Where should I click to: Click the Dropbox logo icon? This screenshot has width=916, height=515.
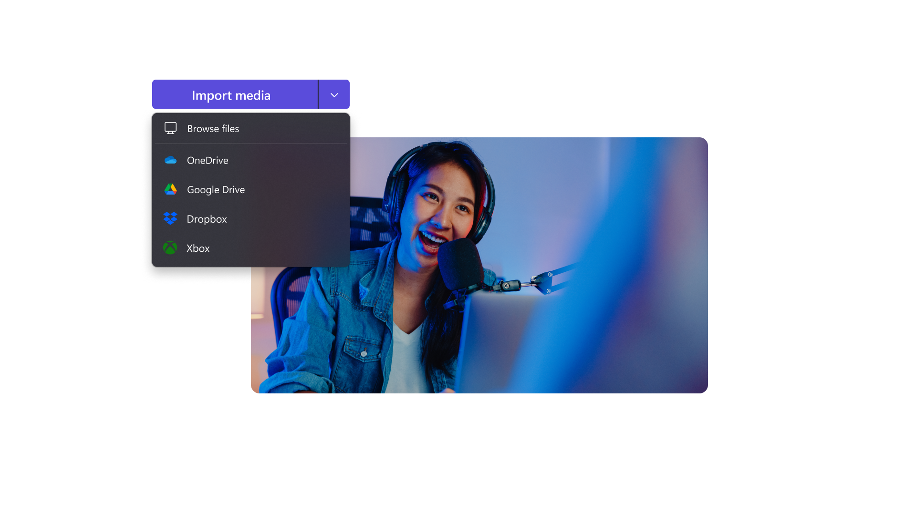[x=170, y=218]
